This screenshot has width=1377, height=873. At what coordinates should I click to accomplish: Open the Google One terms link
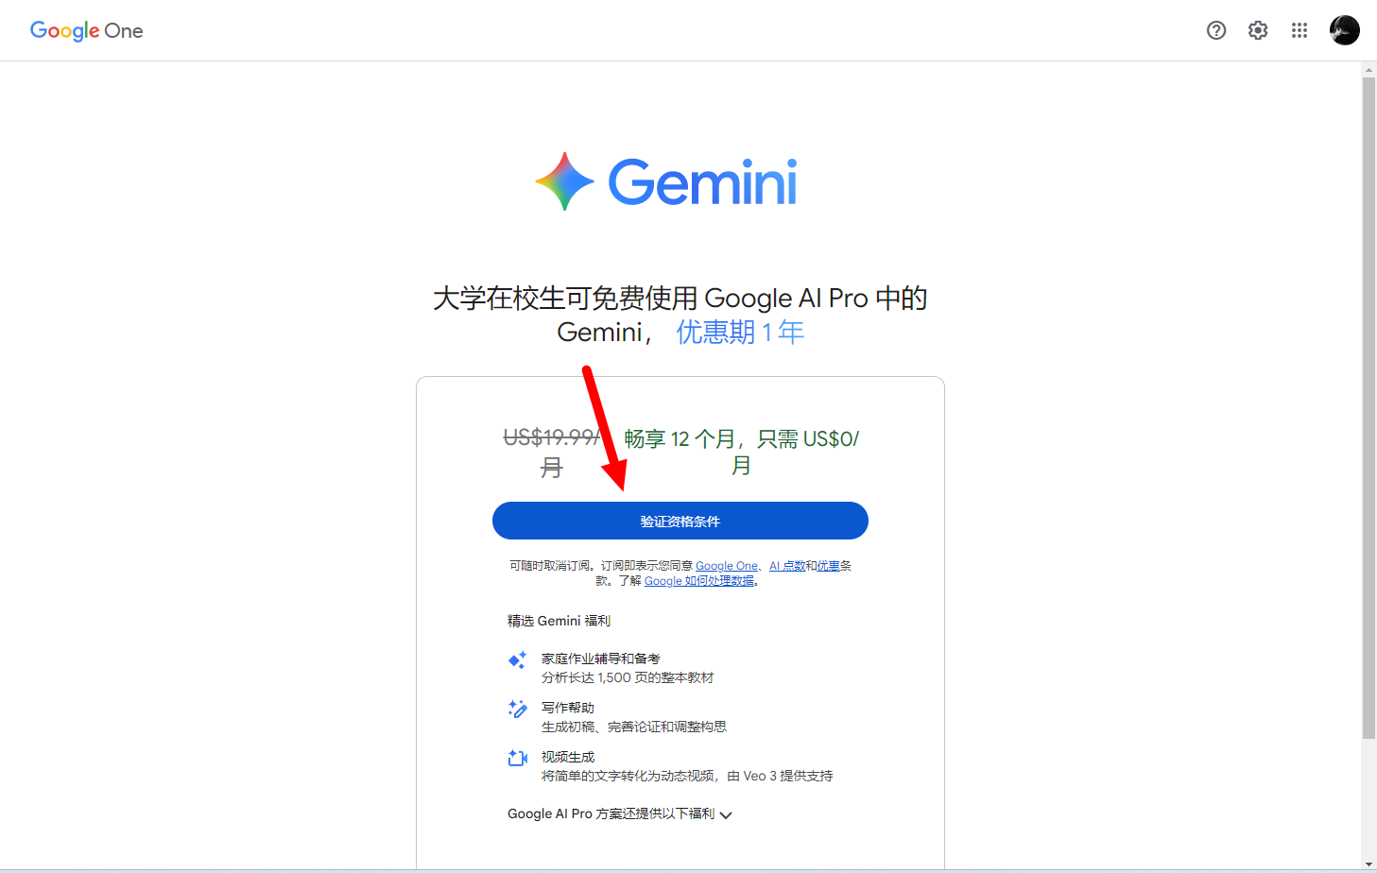[727, 566]
